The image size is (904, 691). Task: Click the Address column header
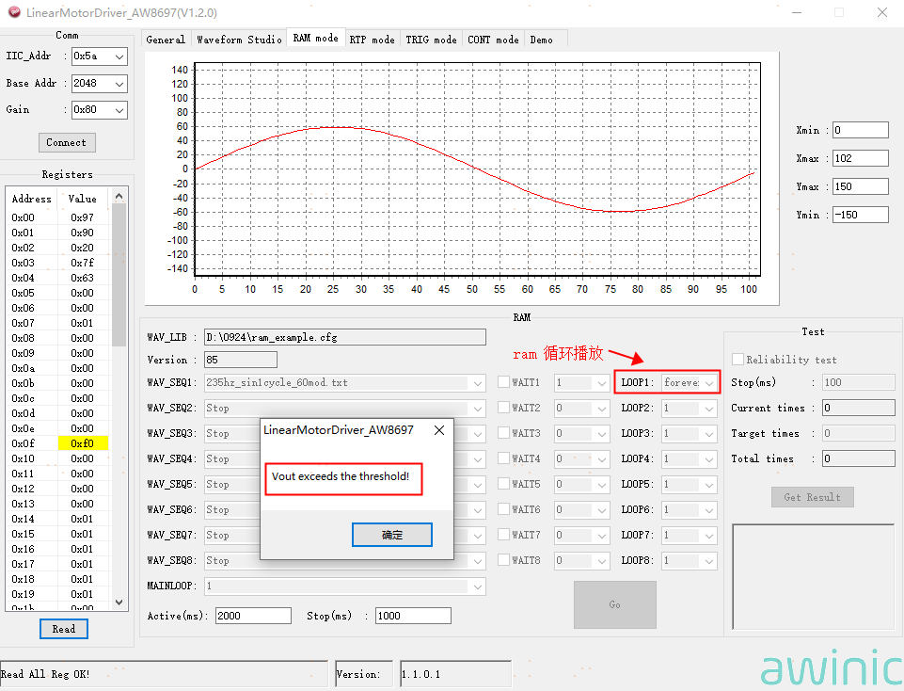(x=32, y=199)
